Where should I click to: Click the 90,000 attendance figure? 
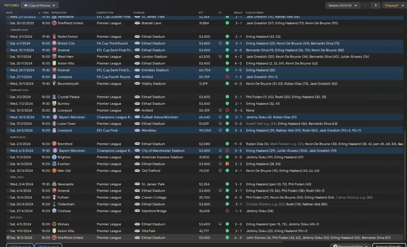tap(205, 130)
